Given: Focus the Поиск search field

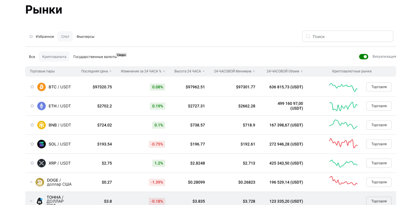Looking at the screenshot, I should coord(347,36).
